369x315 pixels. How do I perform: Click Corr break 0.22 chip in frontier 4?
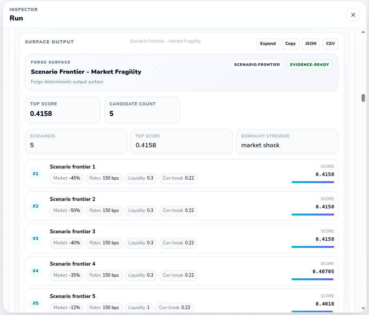click(178, 276)
